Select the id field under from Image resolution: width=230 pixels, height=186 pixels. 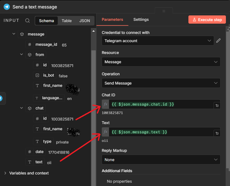coord(41,65)
